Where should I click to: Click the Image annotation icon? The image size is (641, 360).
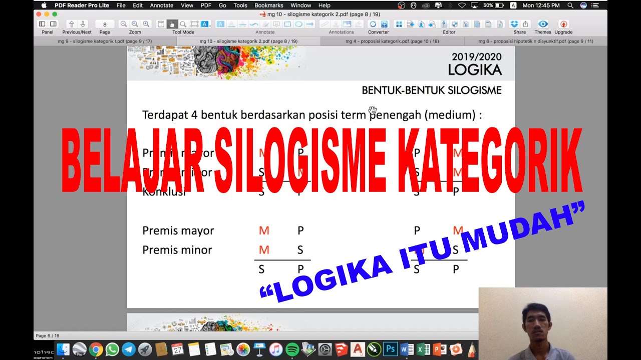[347, 24]
